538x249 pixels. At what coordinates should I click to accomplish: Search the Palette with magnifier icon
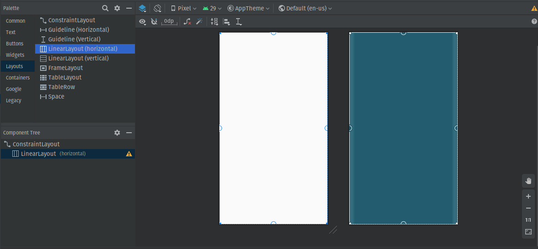point(105,8)
